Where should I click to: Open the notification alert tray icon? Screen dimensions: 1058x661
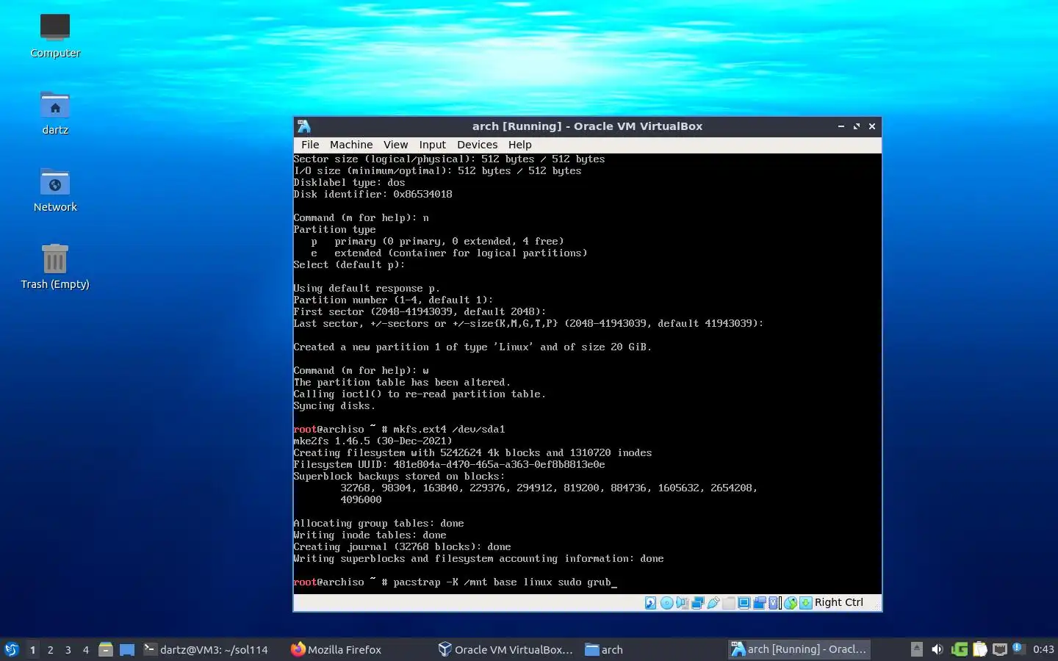1018,649
